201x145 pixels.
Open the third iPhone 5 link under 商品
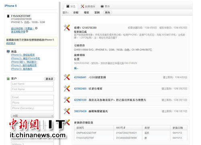(x=24, y=62)
